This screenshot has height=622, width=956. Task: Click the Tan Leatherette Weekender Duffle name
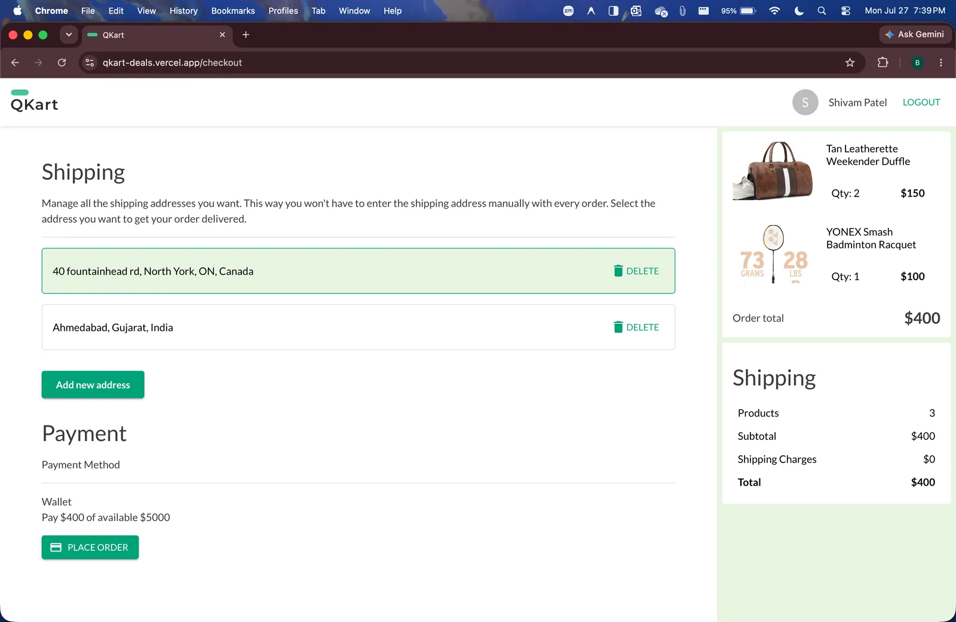(x=868, y=155)
